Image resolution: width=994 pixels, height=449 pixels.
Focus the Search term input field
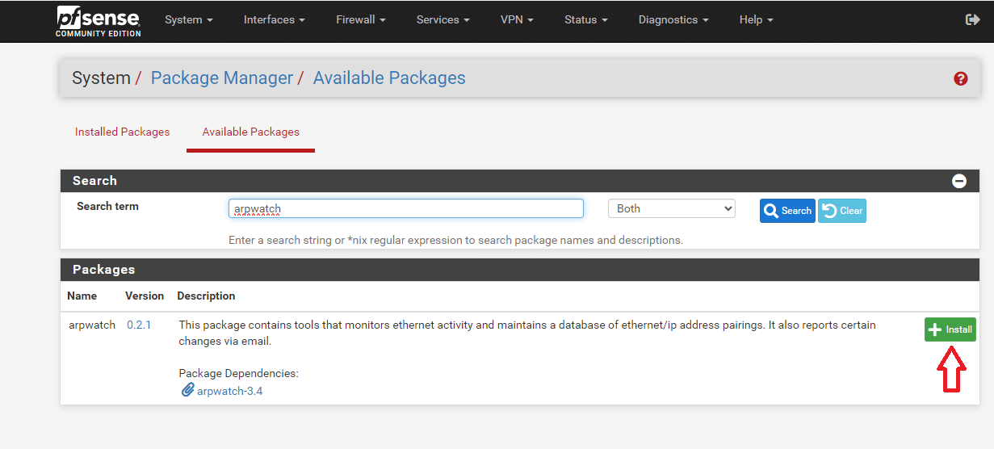[x=405, y=208]
